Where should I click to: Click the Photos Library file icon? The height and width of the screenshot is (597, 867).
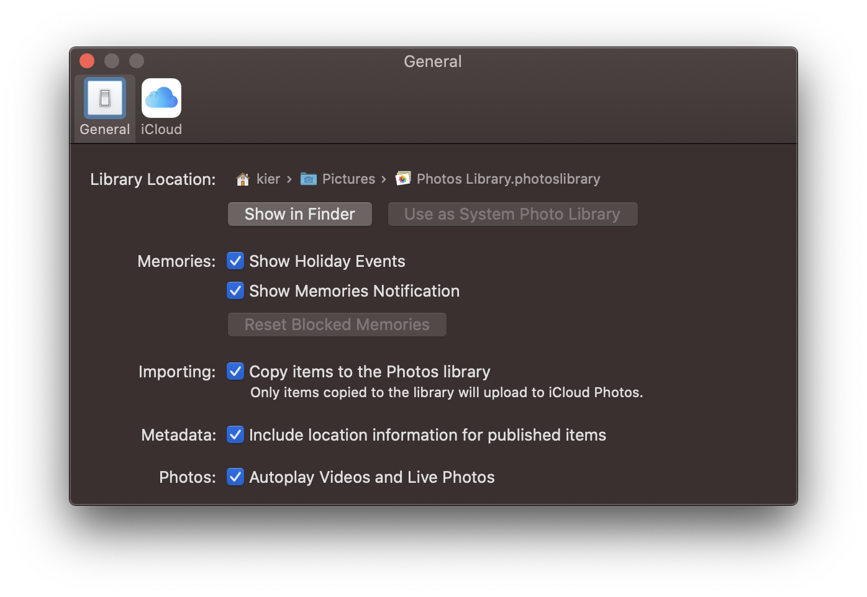coord(403,179)
